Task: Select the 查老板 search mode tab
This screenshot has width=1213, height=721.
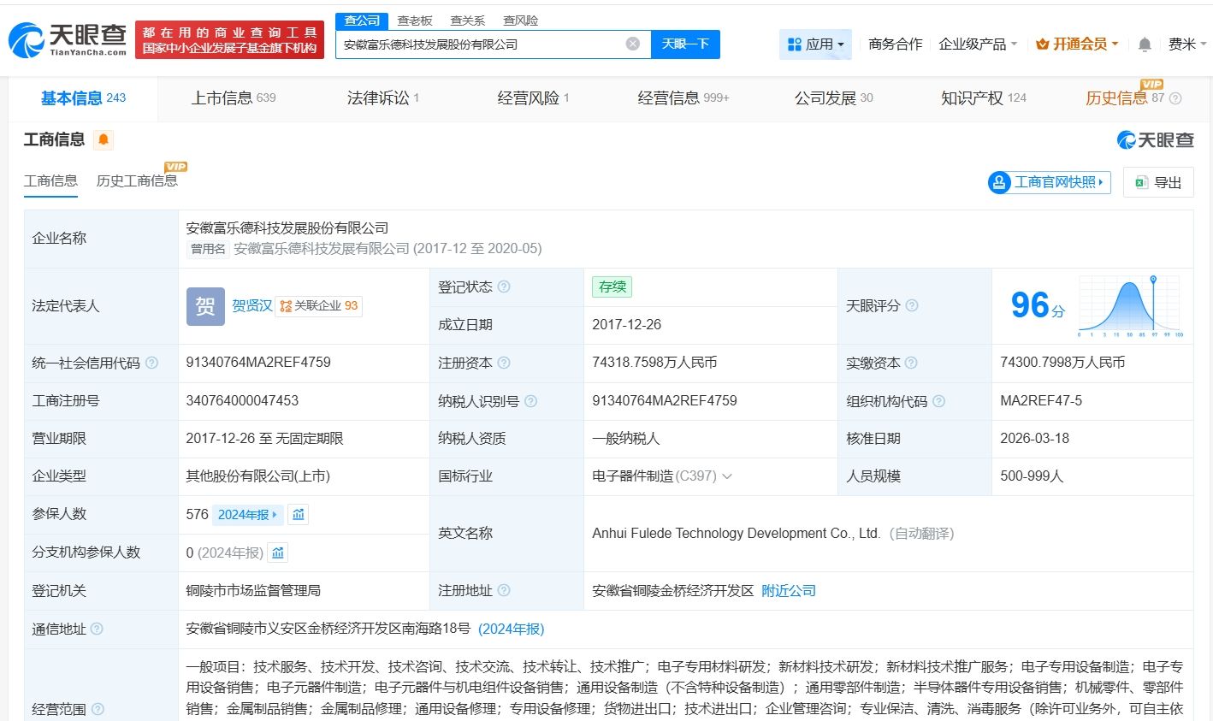Action: click(415, 21)
